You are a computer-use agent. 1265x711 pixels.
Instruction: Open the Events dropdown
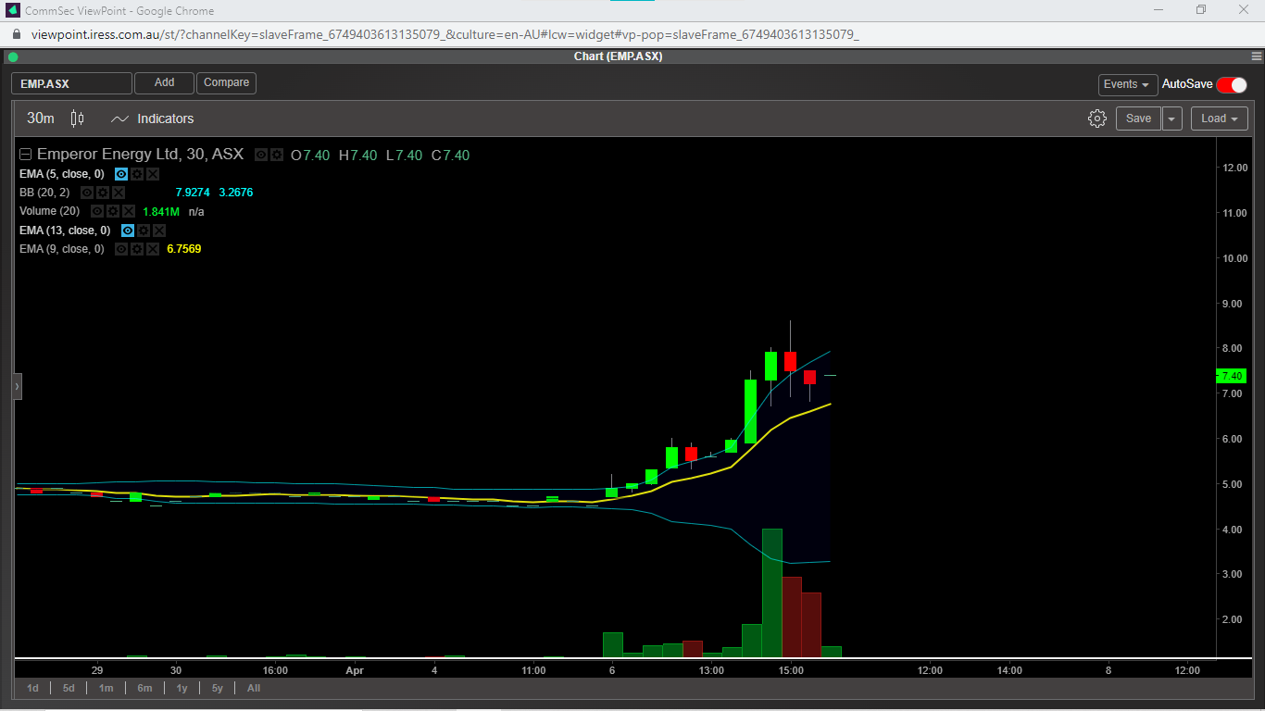tap(1128, 84)
